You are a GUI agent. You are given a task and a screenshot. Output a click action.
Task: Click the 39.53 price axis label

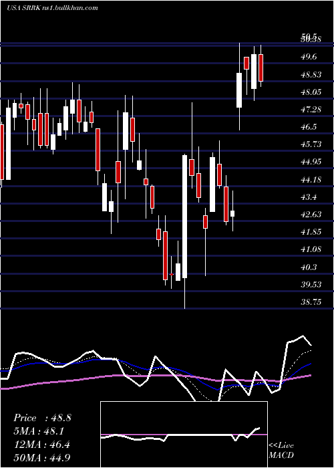[311, 284]
